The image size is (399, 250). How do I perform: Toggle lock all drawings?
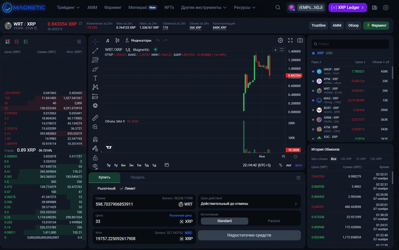pos(95,158)
